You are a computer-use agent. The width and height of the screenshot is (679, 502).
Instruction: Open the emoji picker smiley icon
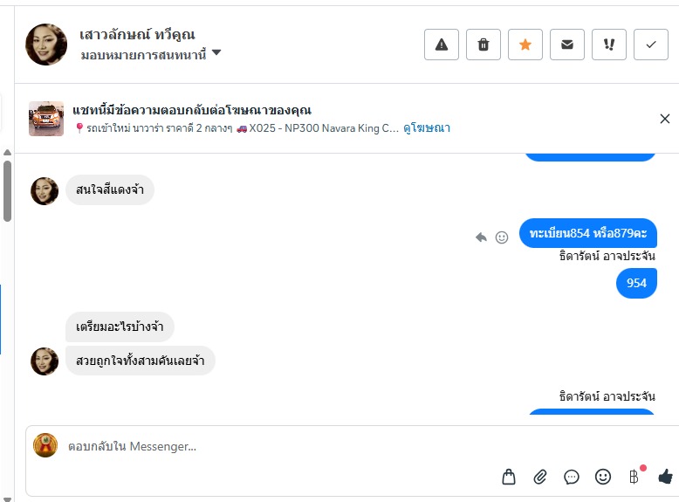pyautogui.click(x=603, y=477)
